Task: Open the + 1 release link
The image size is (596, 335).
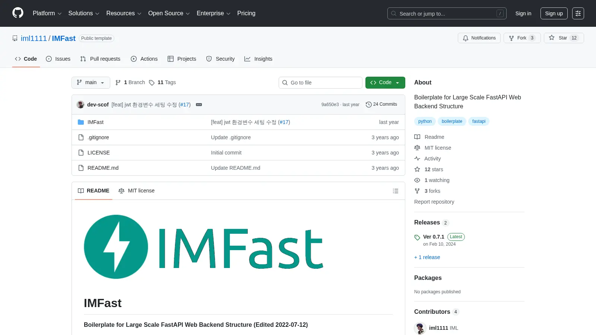Action: [x=427, y=257]
